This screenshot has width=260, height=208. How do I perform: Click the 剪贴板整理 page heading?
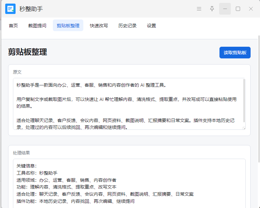(28, 52)
